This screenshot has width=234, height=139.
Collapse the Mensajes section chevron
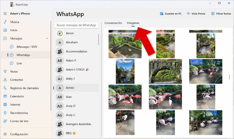[x=47, y=38]
